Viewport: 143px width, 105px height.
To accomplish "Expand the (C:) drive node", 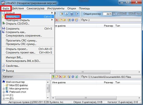I will click(4, 95).
